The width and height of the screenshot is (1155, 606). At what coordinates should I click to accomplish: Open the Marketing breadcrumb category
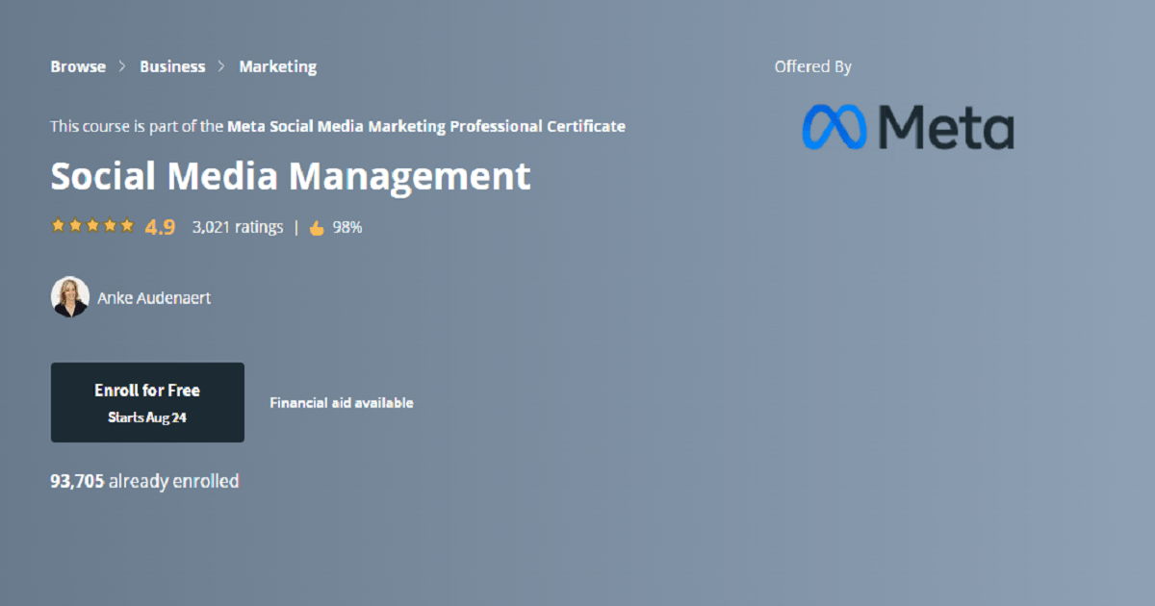[x=278, y=67]
